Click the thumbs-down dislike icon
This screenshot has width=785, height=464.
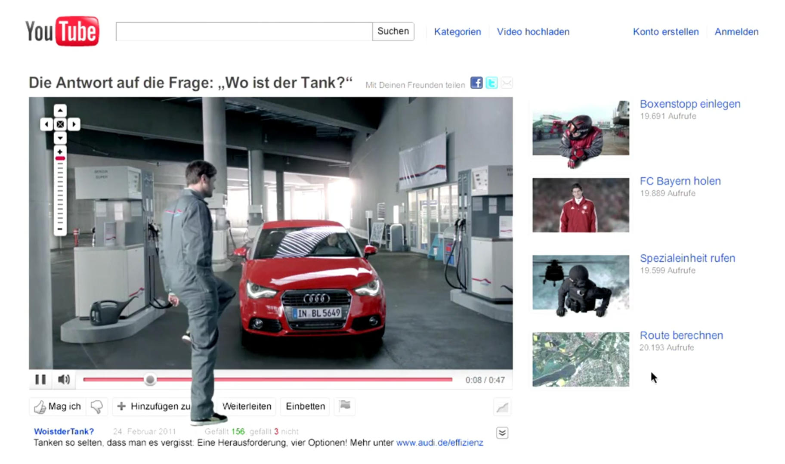[97, 406]
